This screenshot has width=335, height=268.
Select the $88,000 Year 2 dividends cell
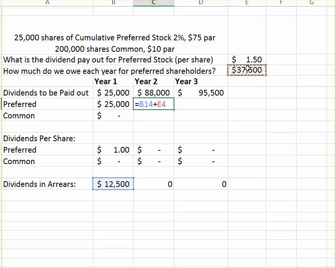pos(154,93)
